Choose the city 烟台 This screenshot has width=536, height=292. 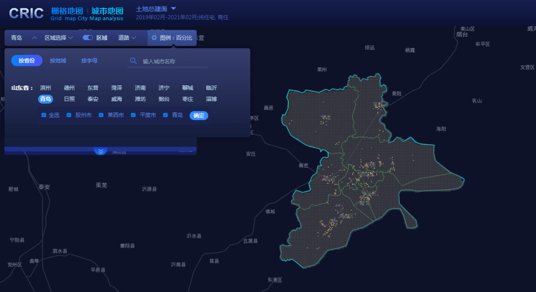(164, 99)
